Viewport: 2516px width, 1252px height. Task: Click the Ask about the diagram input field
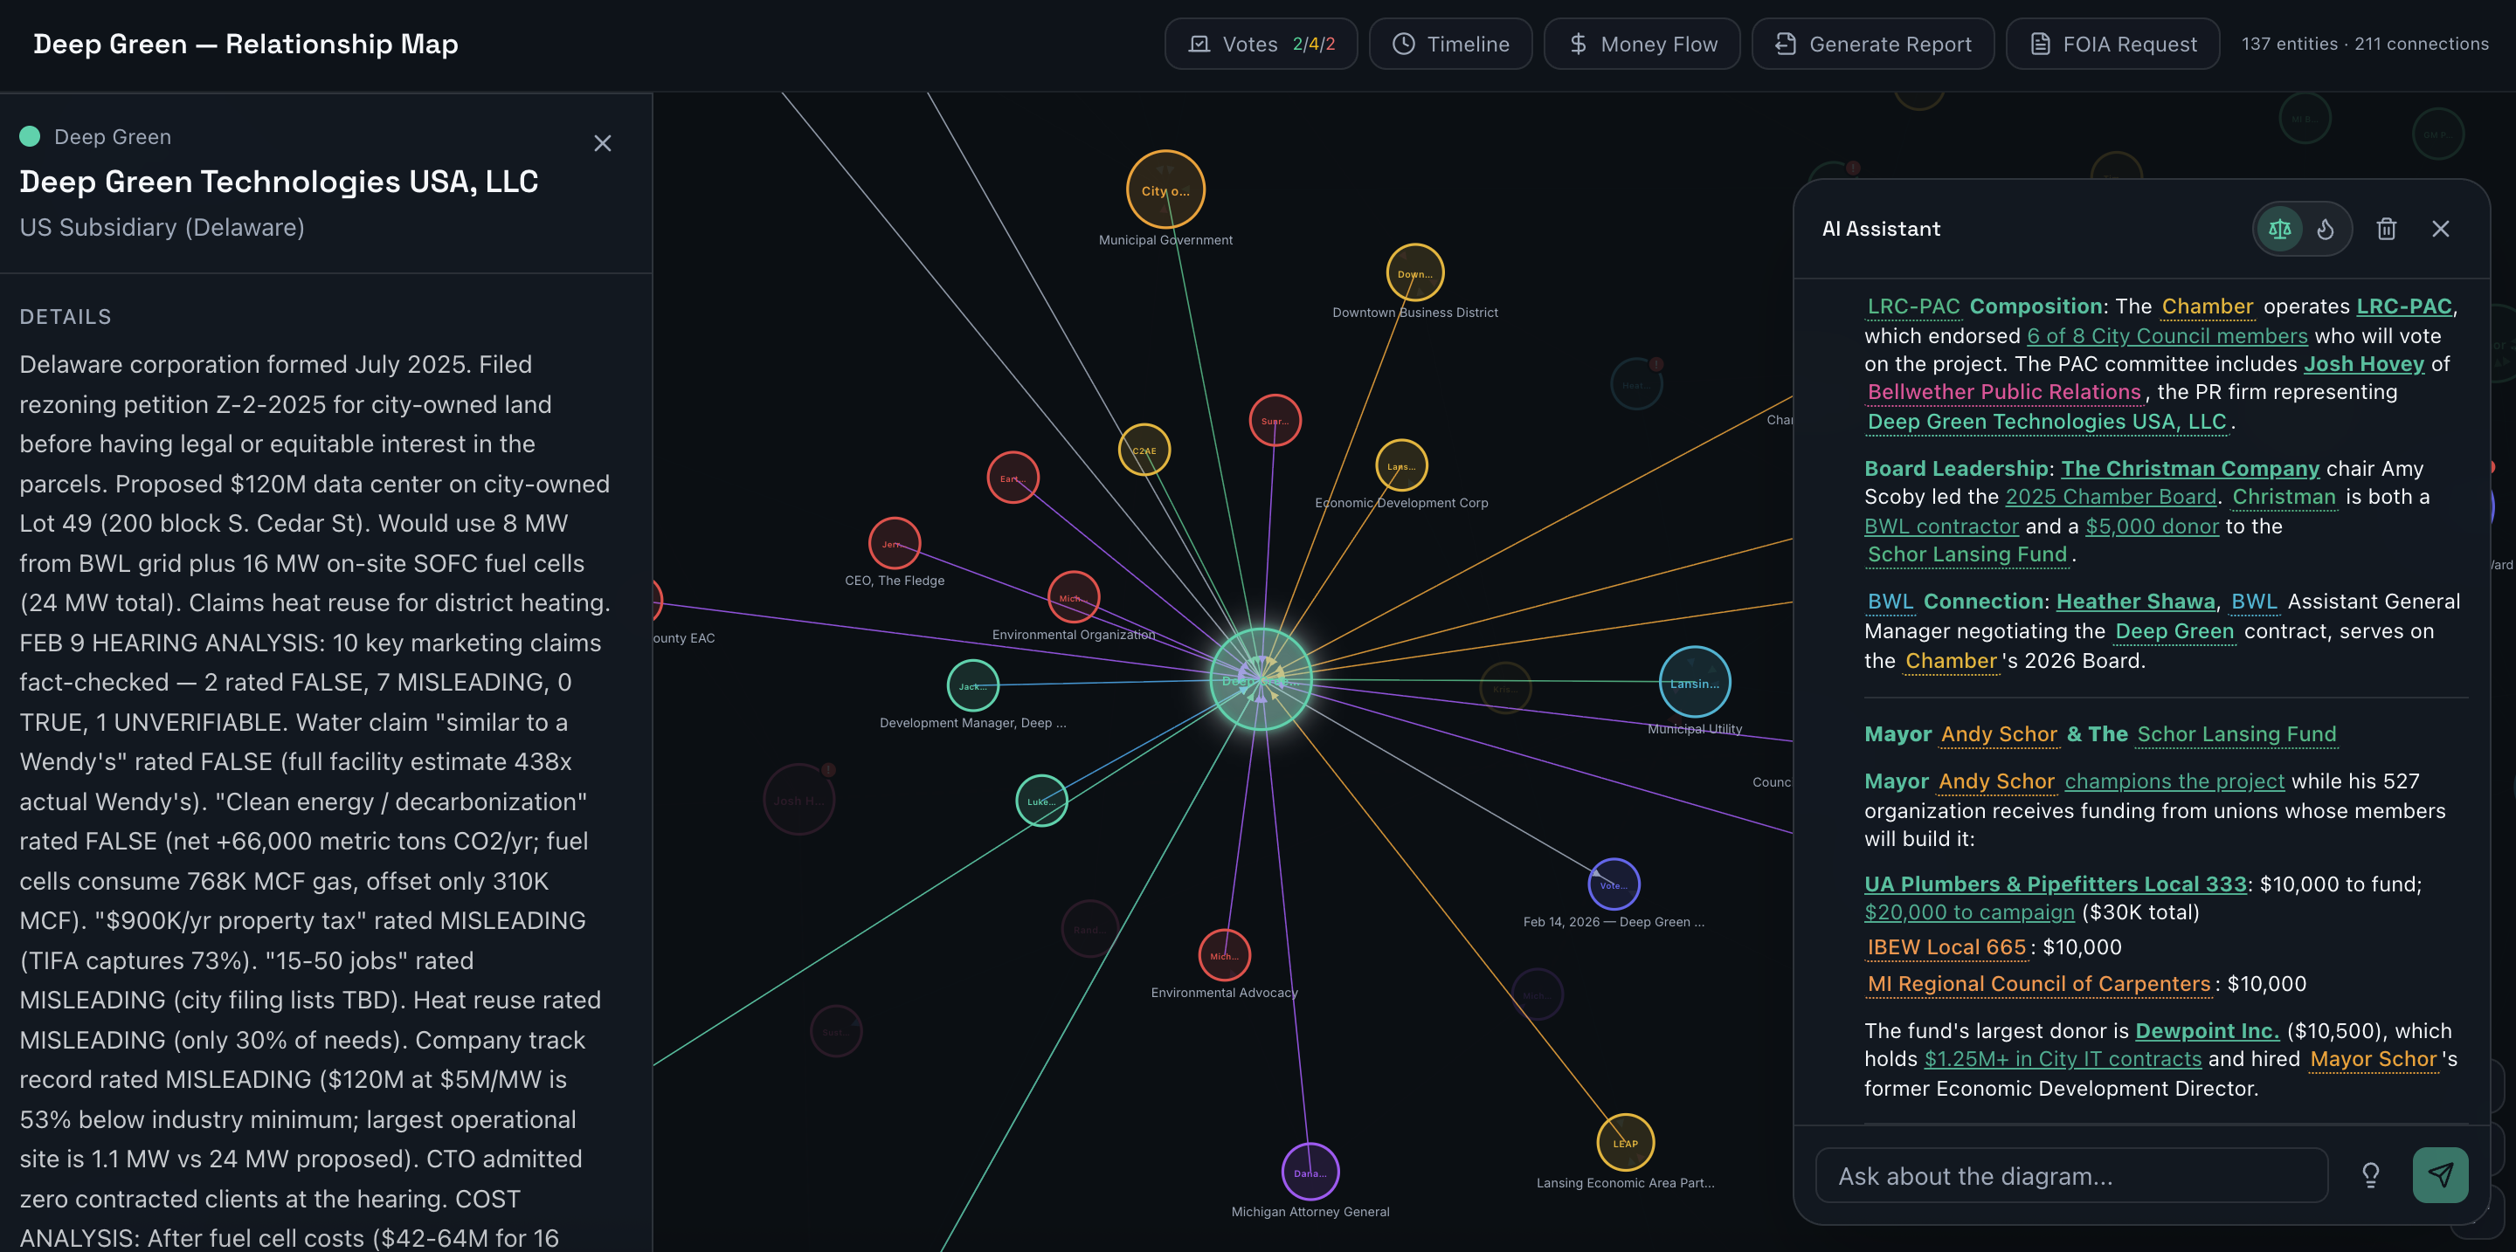[2072, 1175]
